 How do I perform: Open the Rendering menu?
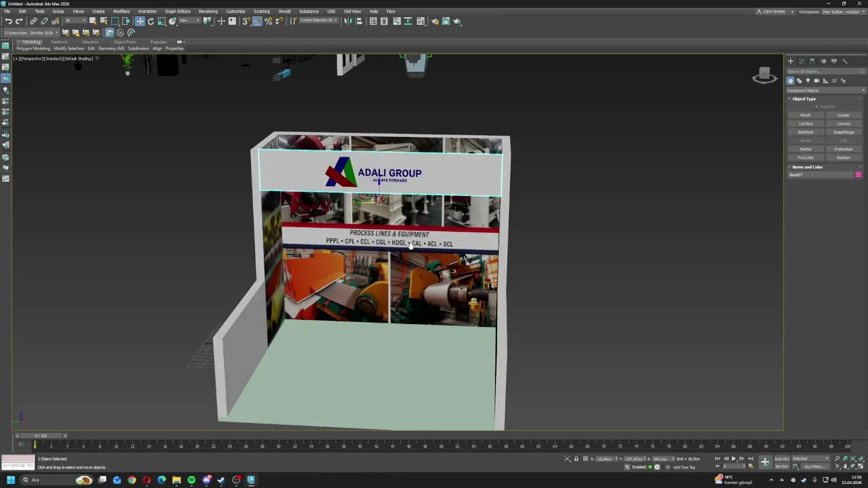(x=208, y=12)
